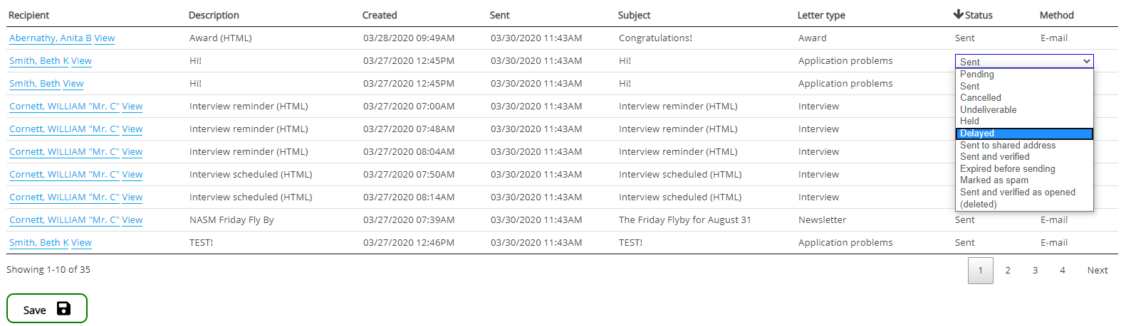
Task: Go to page 2 of results
Action: coord(1008,271)
